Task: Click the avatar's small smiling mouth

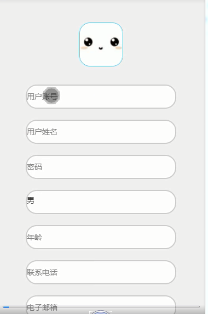Action: coord(101,48)
